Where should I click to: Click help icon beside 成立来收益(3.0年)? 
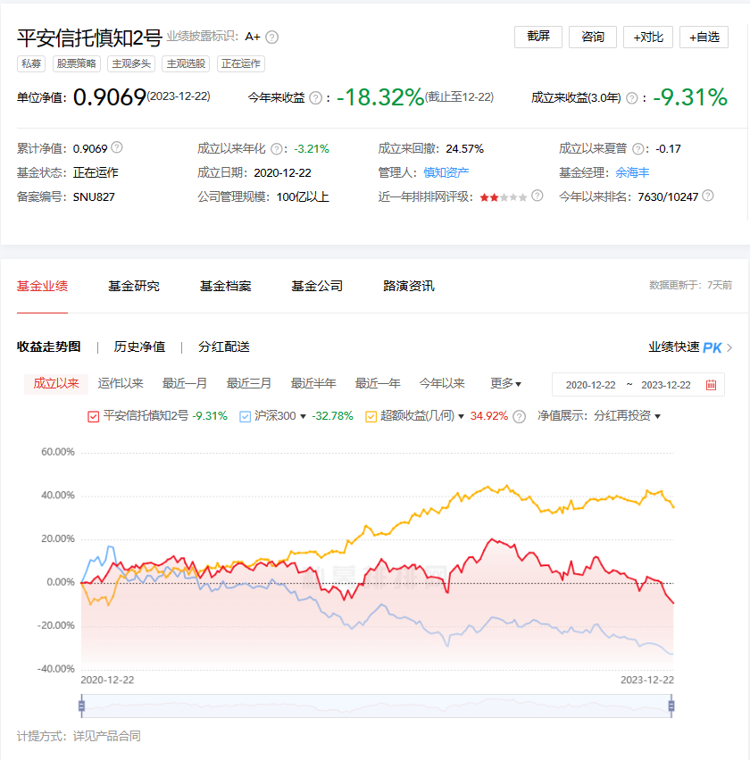632,98
